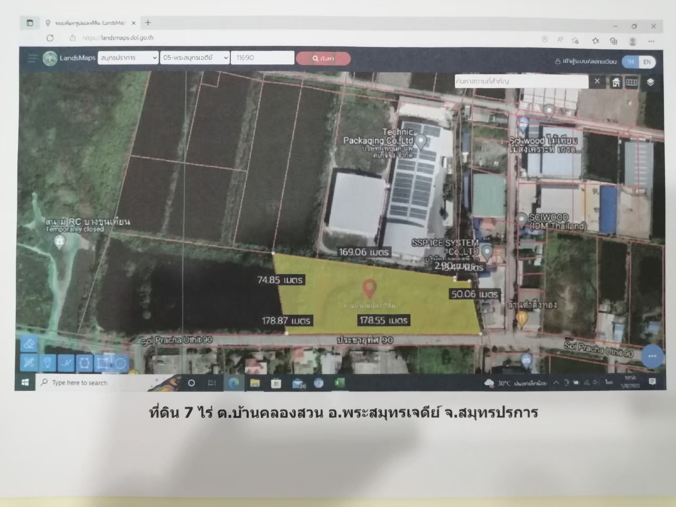The height and width of the screenshot is (507, 676).
Task: Open Excel from the taskbar
Action: 340,382
